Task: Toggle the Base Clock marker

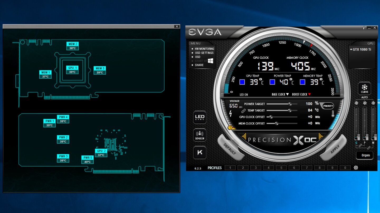Action: click(x=280, y=94)
